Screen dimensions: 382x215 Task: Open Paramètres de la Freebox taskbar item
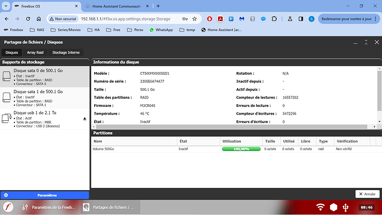pos(49,207)
